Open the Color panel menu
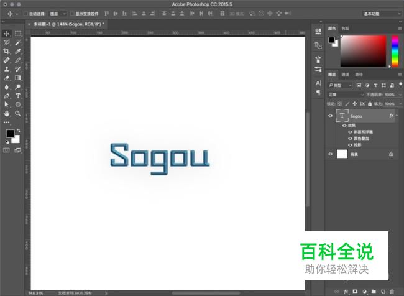The height and width of the screenshot is (296, 404). (x=400, y=29)
